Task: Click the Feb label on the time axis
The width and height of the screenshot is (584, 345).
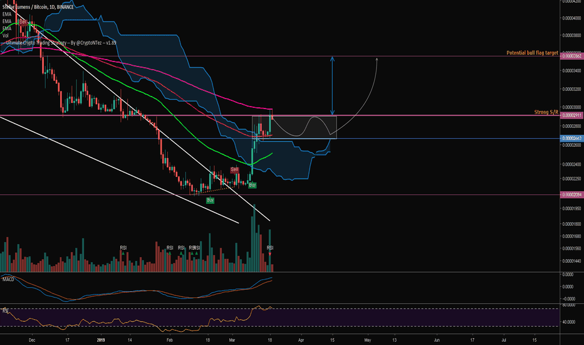Action: [x=169, y=340]
